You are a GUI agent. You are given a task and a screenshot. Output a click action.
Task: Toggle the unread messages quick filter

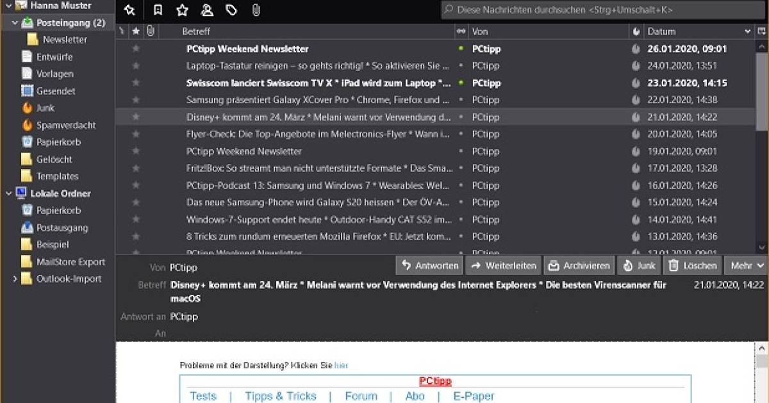(158, 10)
